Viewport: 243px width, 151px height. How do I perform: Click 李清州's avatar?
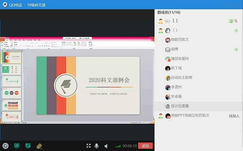[x=168, y=87]
